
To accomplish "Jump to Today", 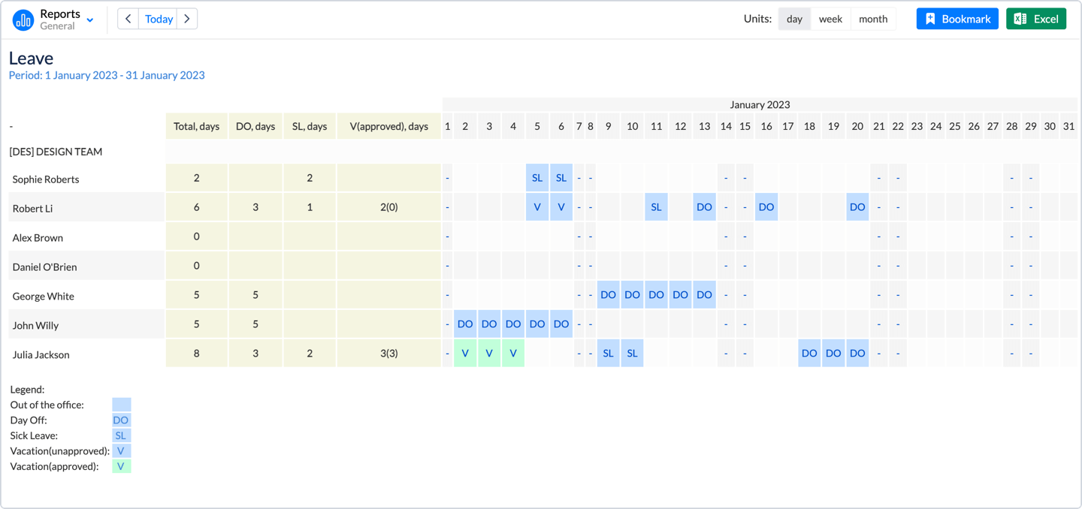I will click(x=159, y=19).
